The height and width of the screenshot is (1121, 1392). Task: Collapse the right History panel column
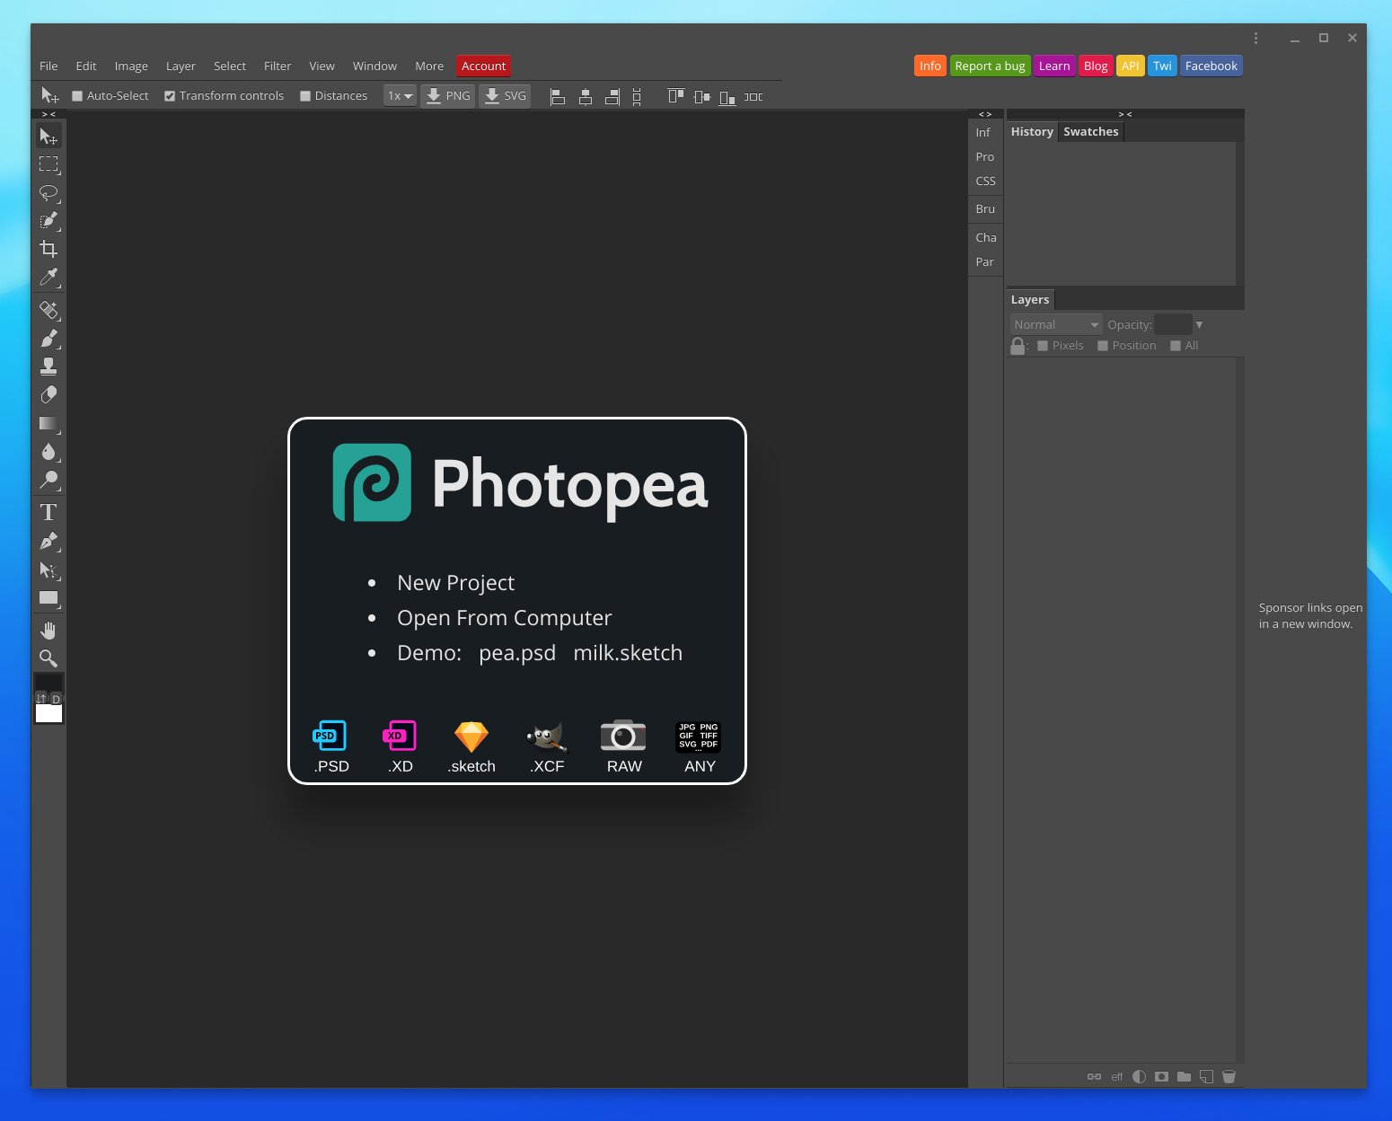click(x=1125, y=114)
